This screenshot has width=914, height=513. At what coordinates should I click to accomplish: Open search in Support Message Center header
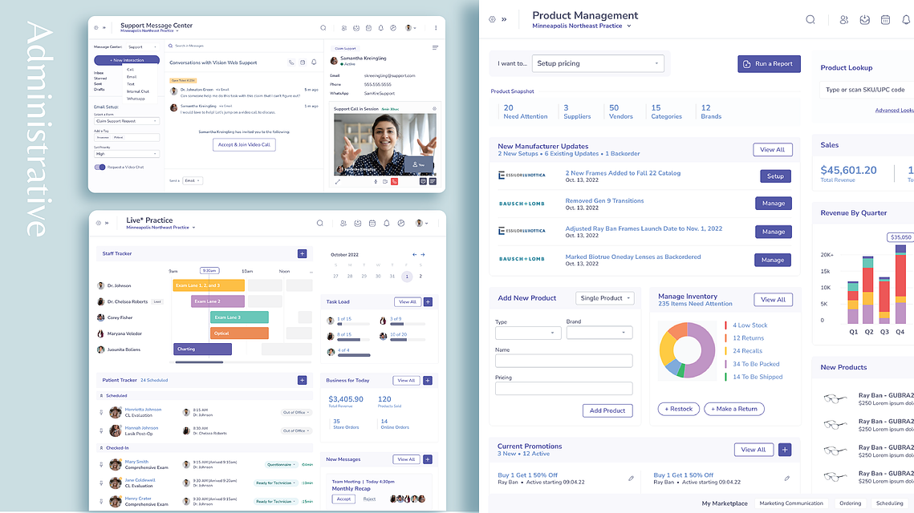(323, 28)
